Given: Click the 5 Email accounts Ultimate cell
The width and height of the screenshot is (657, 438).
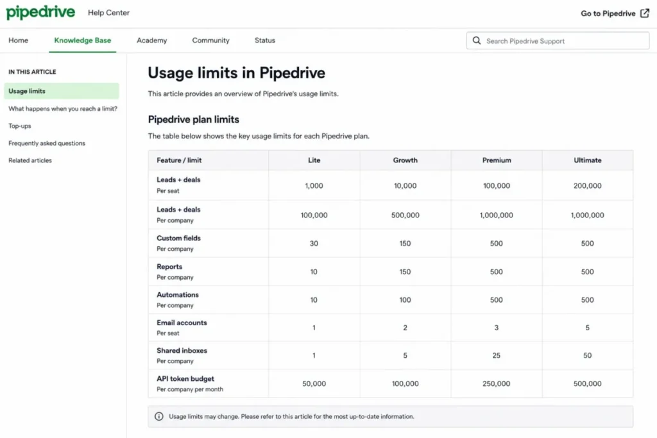Looking at the screenshot, I should 588,328.
